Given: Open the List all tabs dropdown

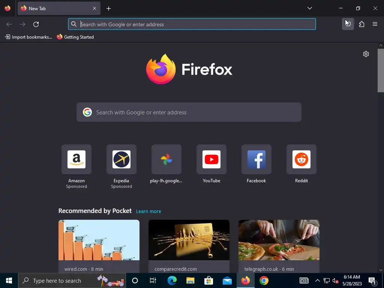Looking at the screenshot, I should (x=309, y=8).
